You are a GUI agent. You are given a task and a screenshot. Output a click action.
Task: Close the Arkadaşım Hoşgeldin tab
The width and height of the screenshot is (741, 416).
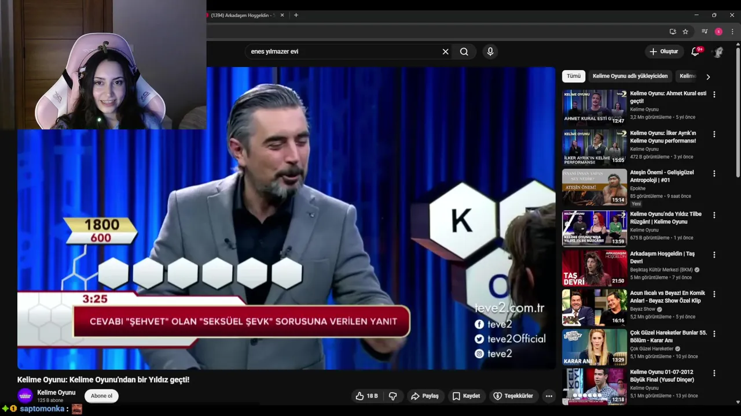pos(282,15)
